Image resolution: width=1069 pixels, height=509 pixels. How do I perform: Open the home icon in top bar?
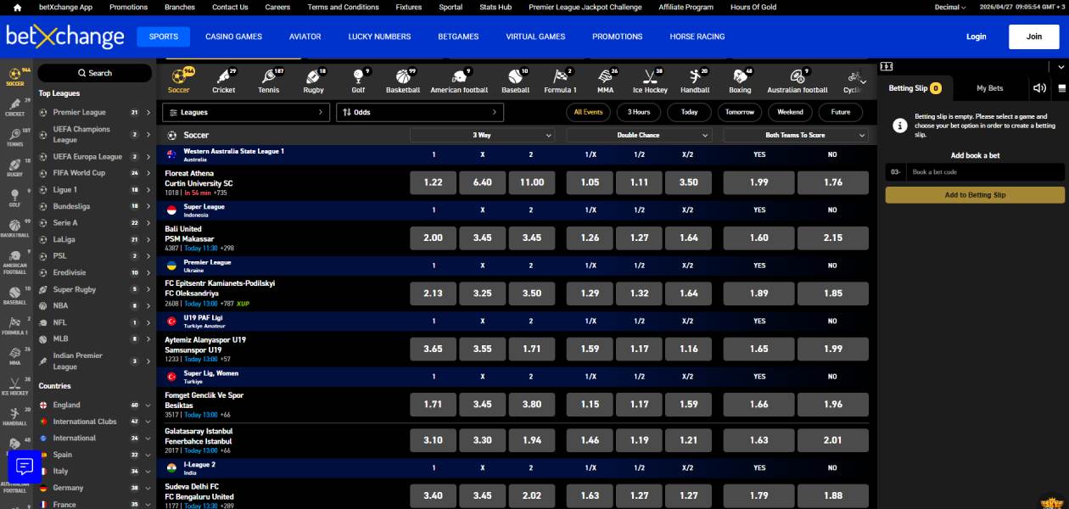(17, 7)
